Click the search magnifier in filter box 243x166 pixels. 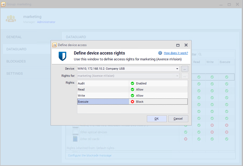tap(200, 55)
